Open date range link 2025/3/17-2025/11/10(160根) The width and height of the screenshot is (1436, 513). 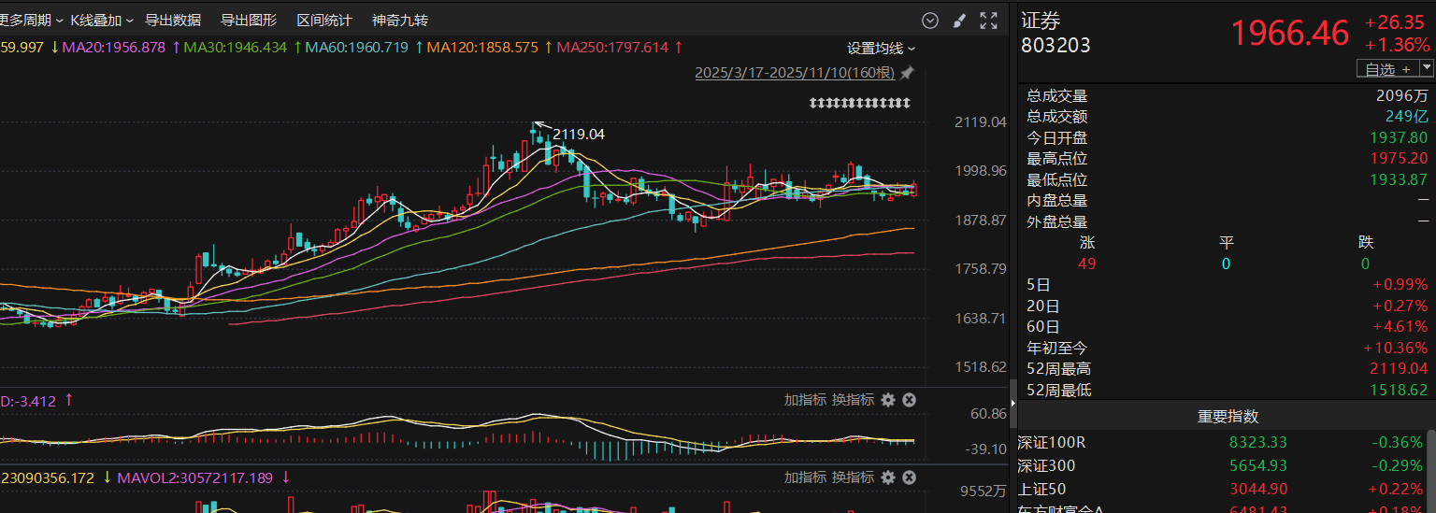795,73
